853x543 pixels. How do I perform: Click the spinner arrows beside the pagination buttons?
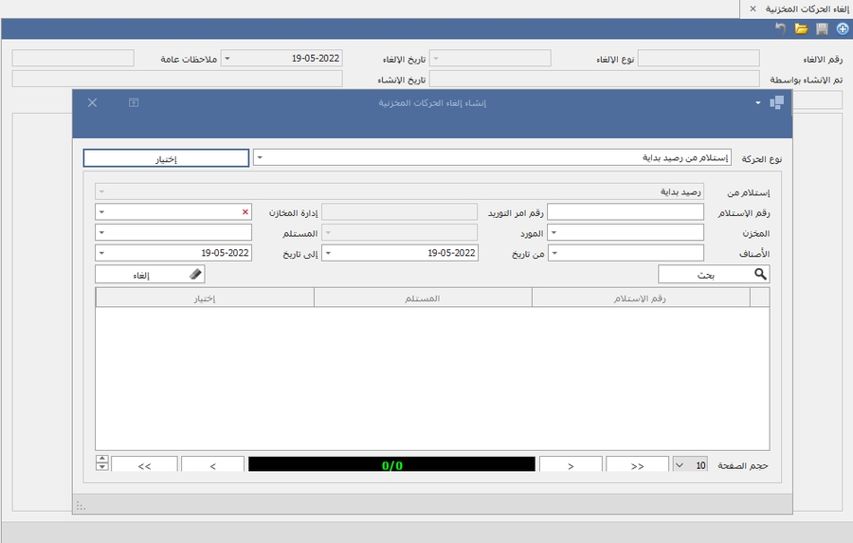coord(102,464)
